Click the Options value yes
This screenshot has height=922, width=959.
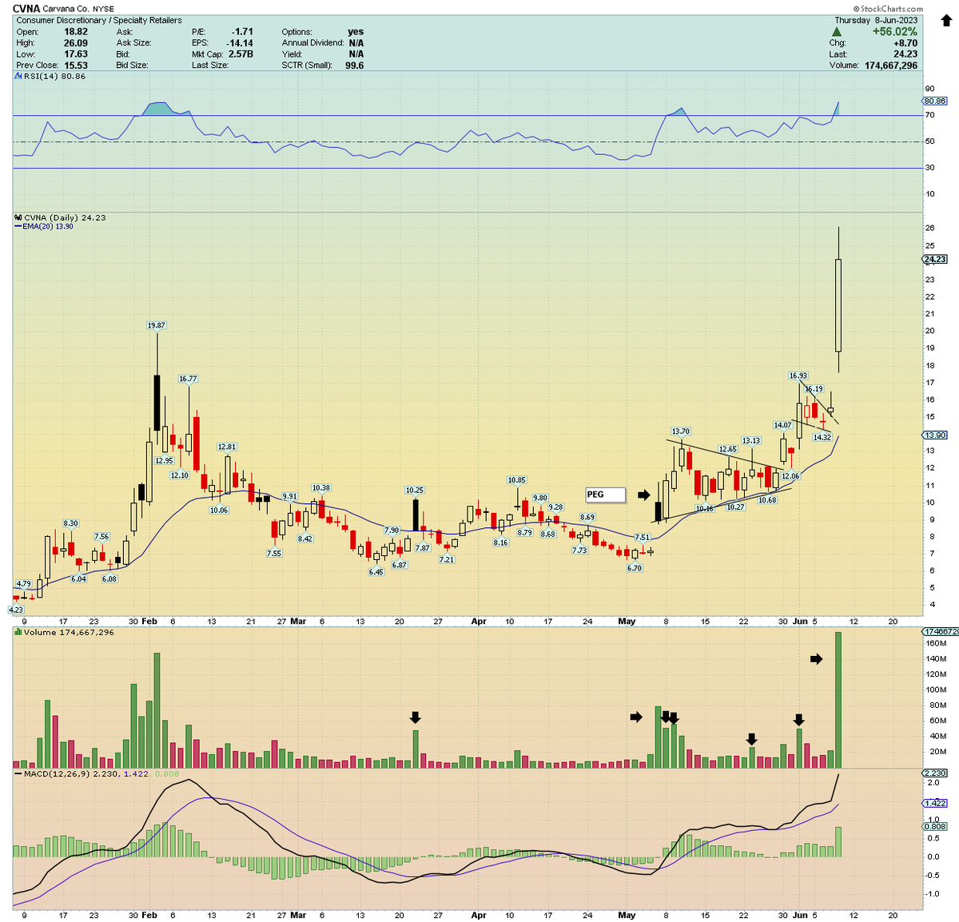356,32
